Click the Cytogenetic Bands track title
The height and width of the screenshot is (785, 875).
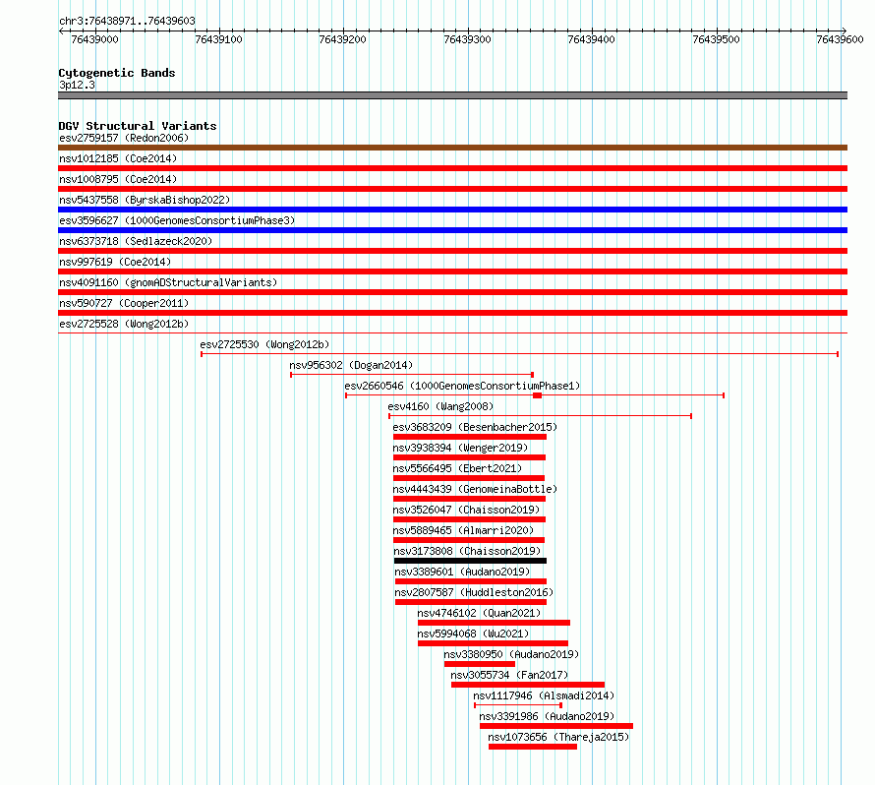[117, 73]
